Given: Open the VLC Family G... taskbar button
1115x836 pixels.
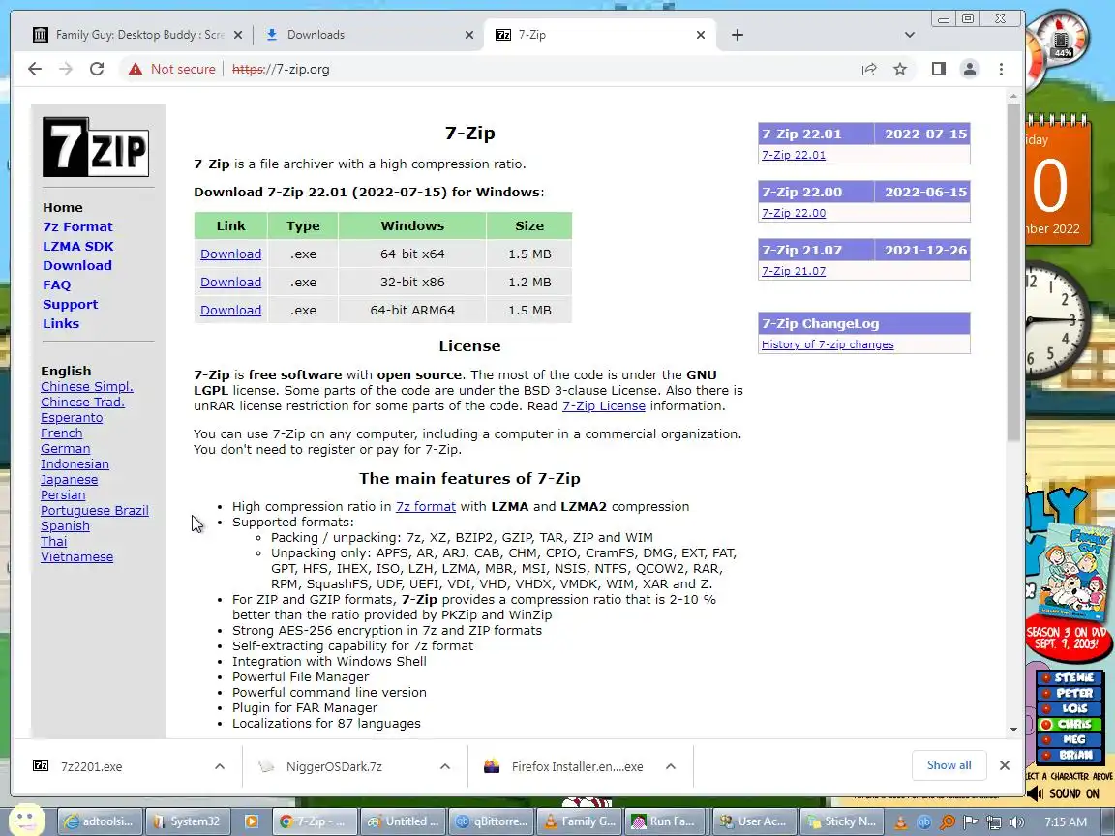Looking at the screenshot, I should coord(579,821).
